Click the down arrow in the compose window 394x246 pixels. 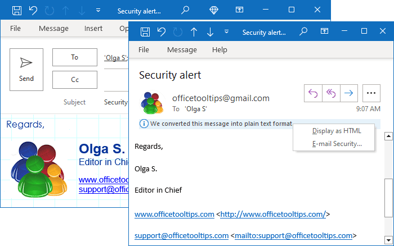click(x=82, y=11)
